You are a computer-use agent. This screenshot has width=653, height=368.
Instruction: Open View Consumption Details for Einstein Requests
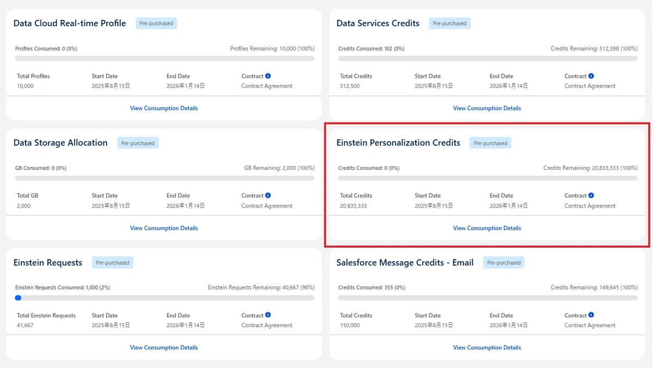pos(164,347)
